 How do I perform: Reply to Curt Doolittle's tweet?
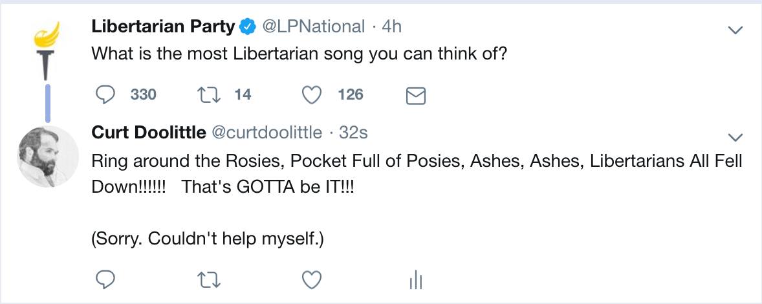(x=105, y=279)
